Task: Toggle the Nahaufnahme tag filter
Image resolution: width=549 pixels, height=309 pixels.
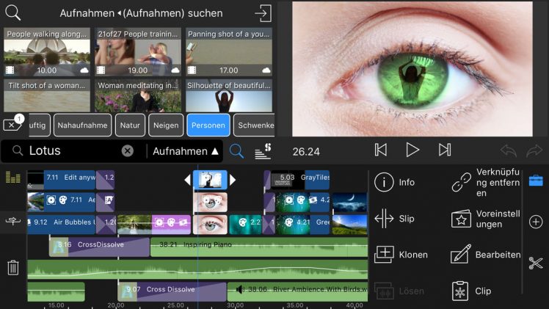Action: point(83,126)
